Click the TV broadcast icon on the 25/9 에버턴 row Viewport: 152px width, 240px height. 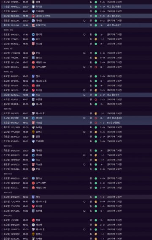click(84, 21)
